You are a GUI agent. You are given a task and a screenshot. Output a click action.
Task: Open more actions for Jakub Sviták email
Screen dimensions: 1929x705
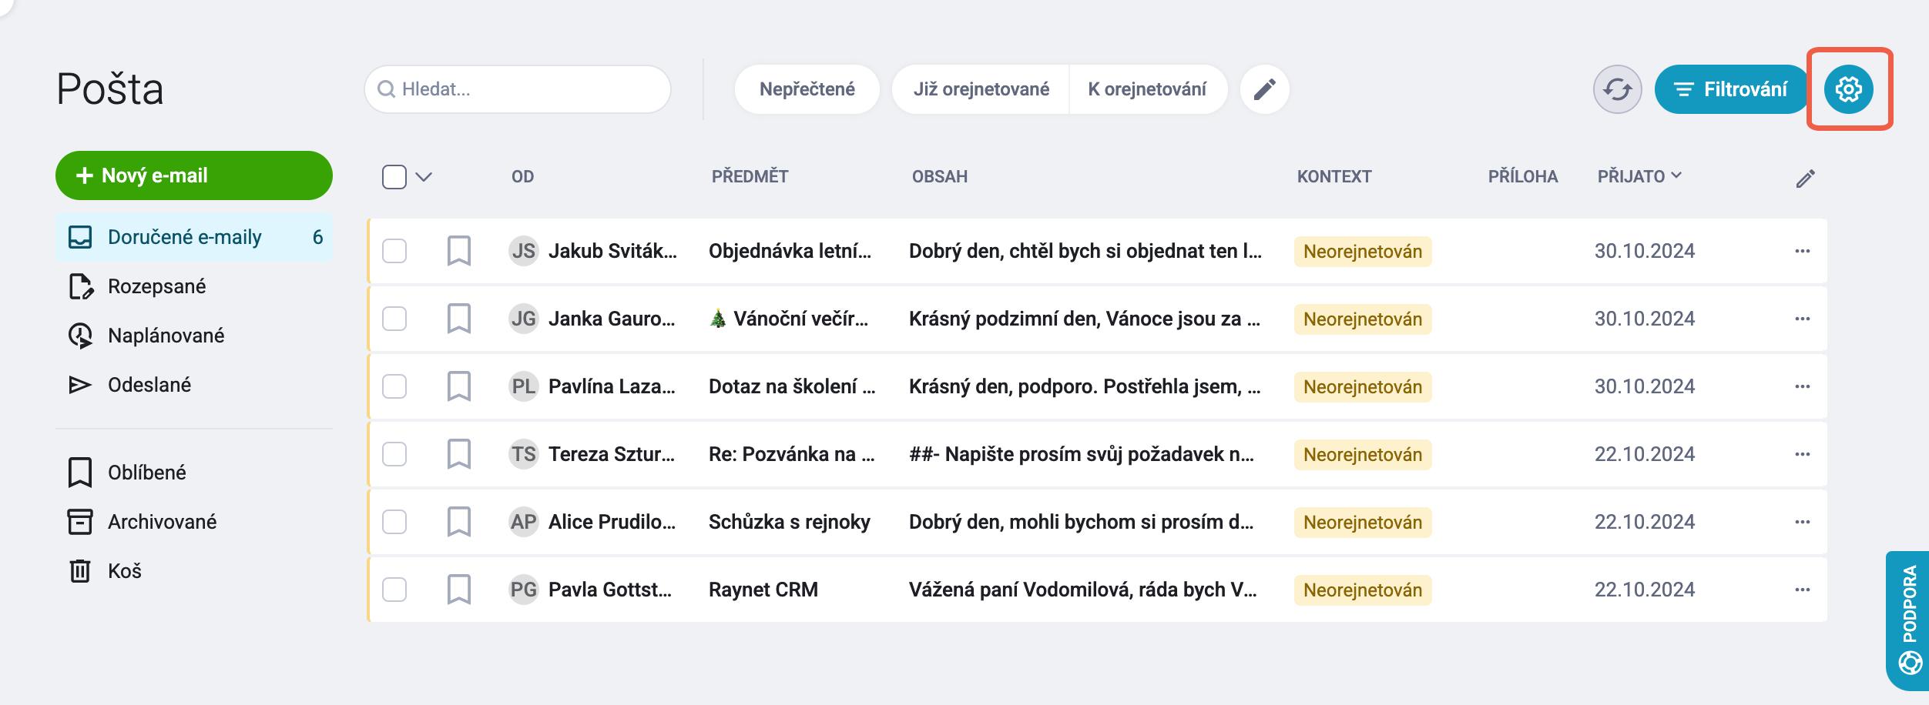[1803, 251]
